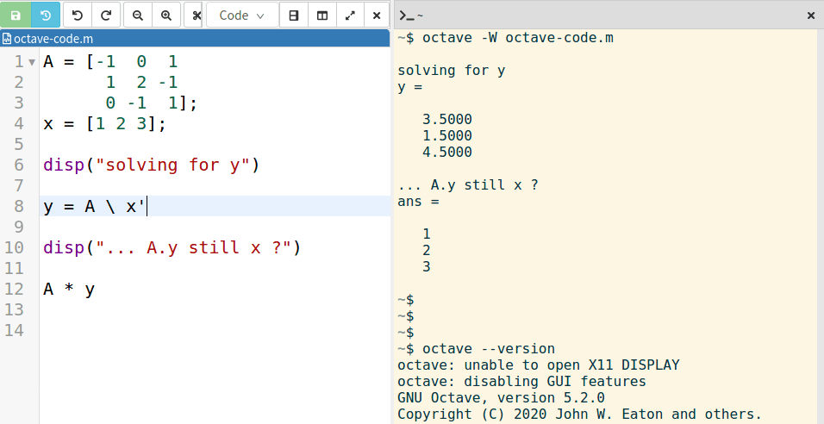Split the frame vertically into columns

point(321,16)
